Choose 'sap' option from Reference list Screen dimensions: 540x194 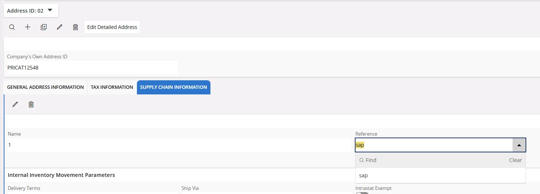click(441, 175)
